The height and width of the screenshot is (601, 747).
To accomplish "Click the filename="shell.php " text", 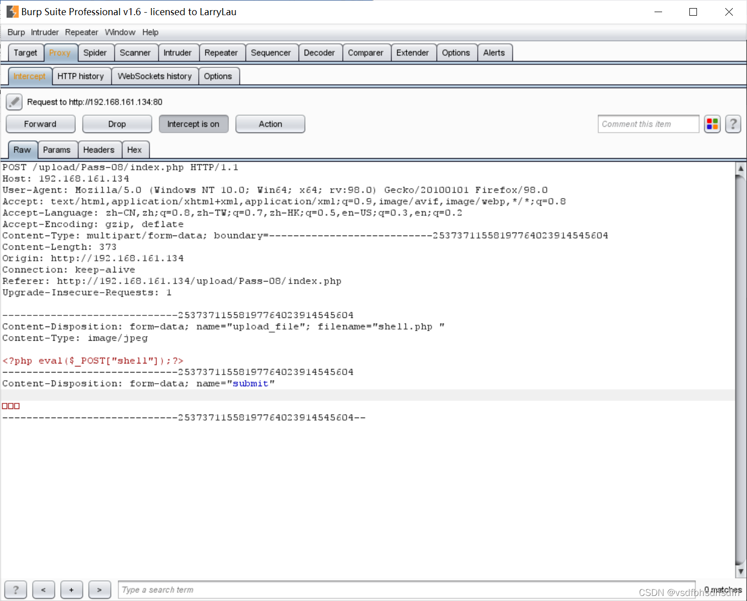I will 381,327.
